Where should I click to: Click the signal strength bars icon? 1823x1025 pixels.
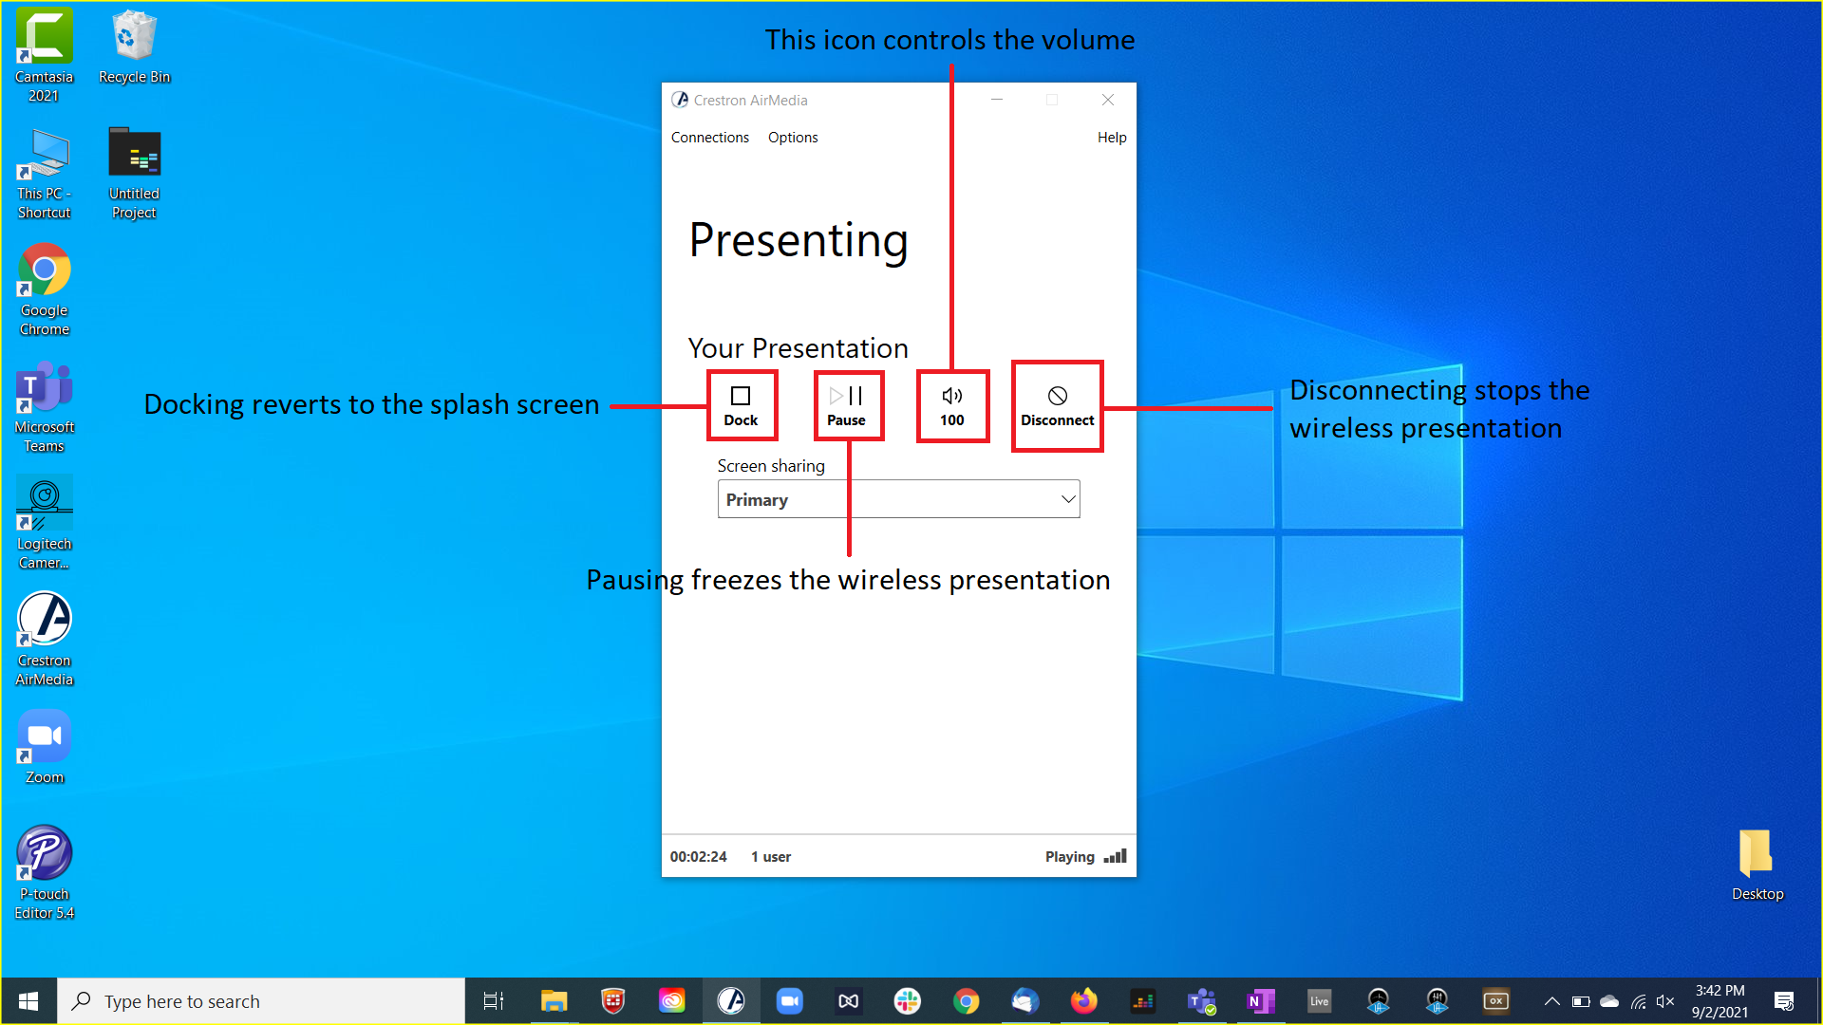click(1115, 856)
